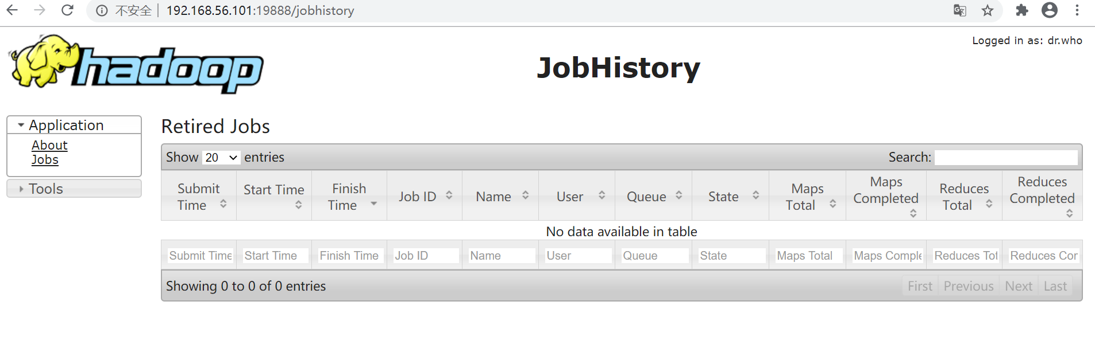Collapse the Application sidebar section
The height and width of the screenshot is (364, 1095).
tap(74, 125)
